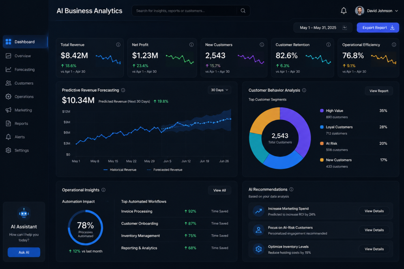Open the 30 Days forecast period dropdown

(219, 90)
